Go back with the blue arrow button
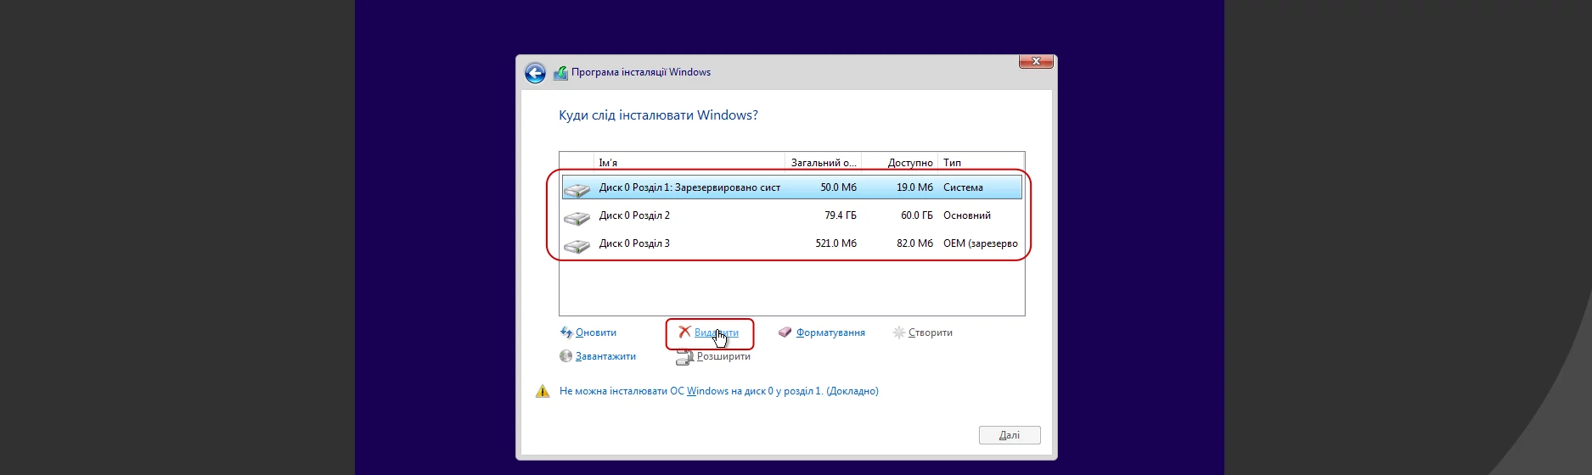 (x=535, y=73)
